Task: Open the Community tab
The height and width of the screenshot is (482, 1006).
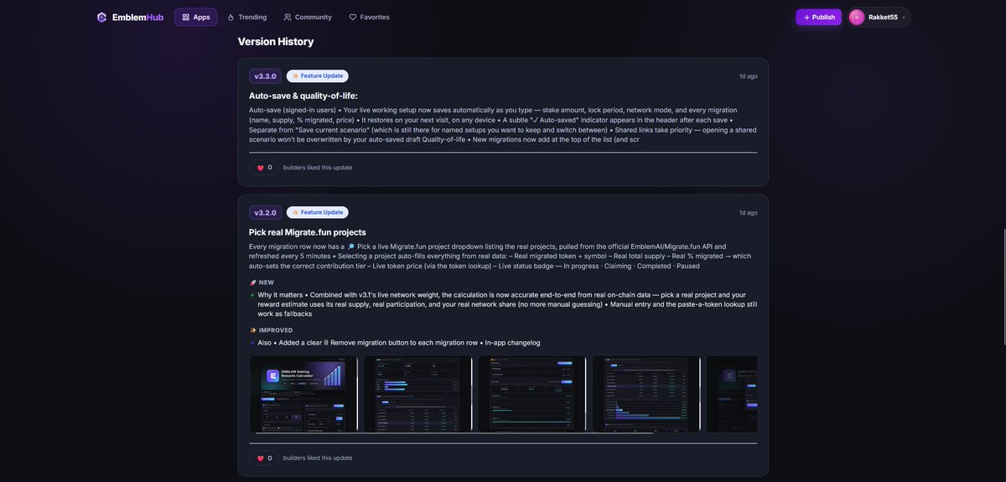Action: (308, 17)
